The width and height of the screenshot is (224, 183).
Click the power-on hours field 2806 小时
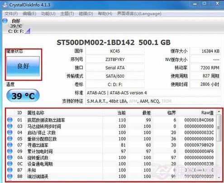pyautogui.click(x=205, y=84)
